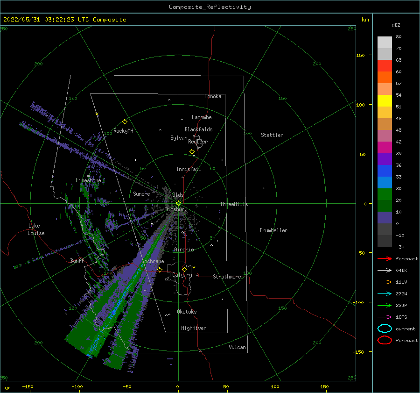Viewport: 420px width, 393px height.
Task: Click the dBZ legend heading
Action: point(396,25)
